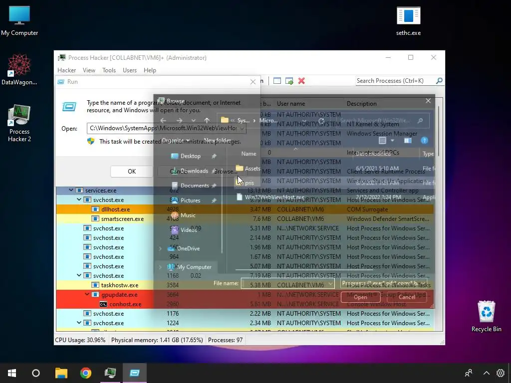Collapse svchost.exe with PID 1224
Image resolution: width=511 pixels, height=383 pixels.
(79, 323)
